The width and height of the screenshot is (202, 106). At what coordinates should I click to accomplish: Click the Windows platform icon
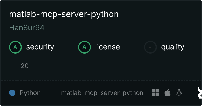(156, 93)
